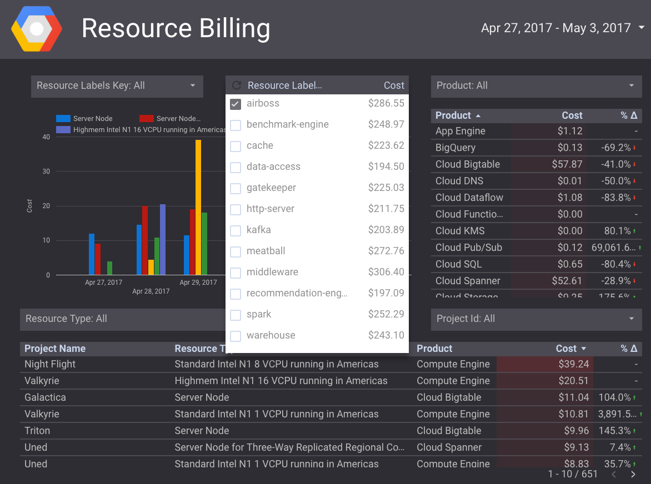Uncheck the airboss checkbox
Screen dimensions: 651x484
pyautogui.click(x=236, y=104)
